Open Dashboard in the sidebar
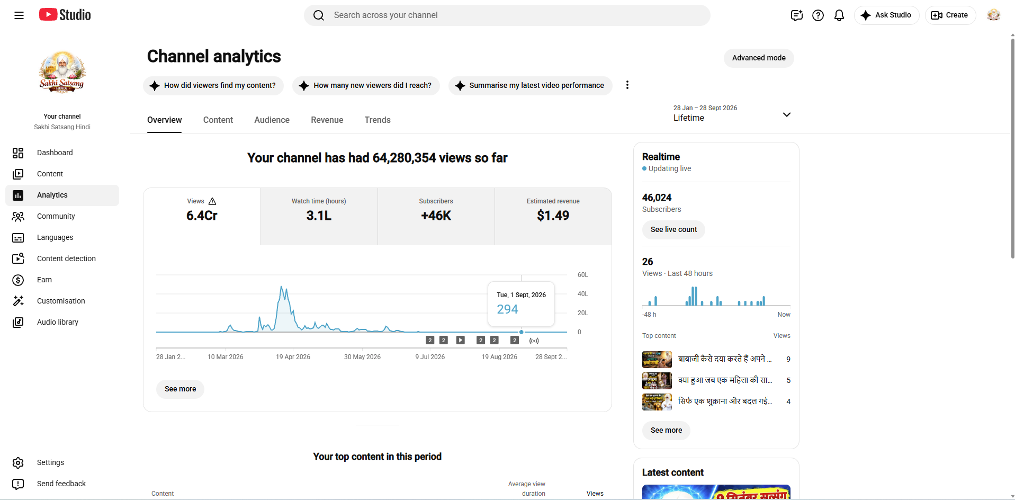The width and height of the screenshot is (1015, 500). click(x=62, y=153)
